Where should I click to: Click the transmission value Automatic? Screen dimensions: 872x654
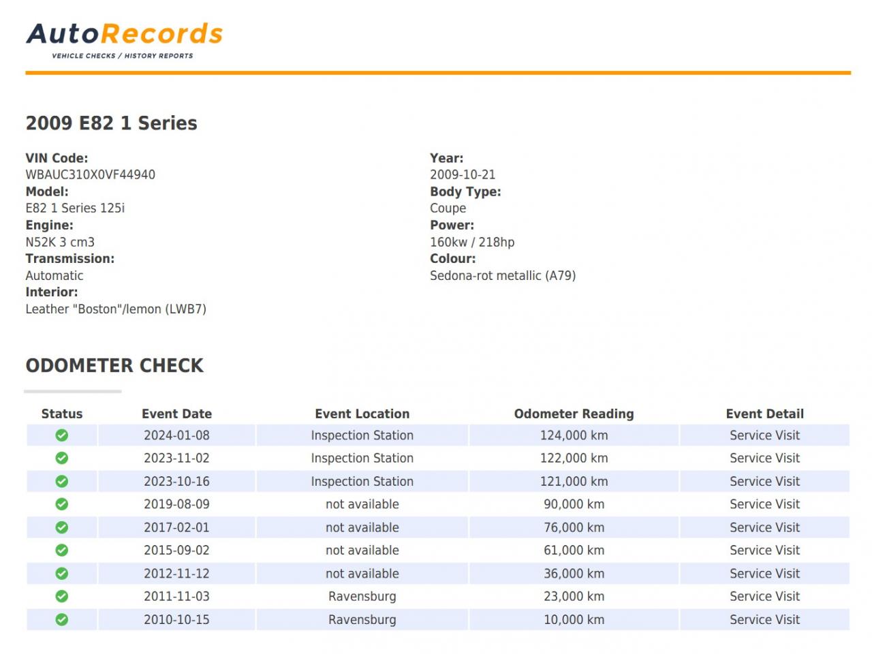click(54, 275)
